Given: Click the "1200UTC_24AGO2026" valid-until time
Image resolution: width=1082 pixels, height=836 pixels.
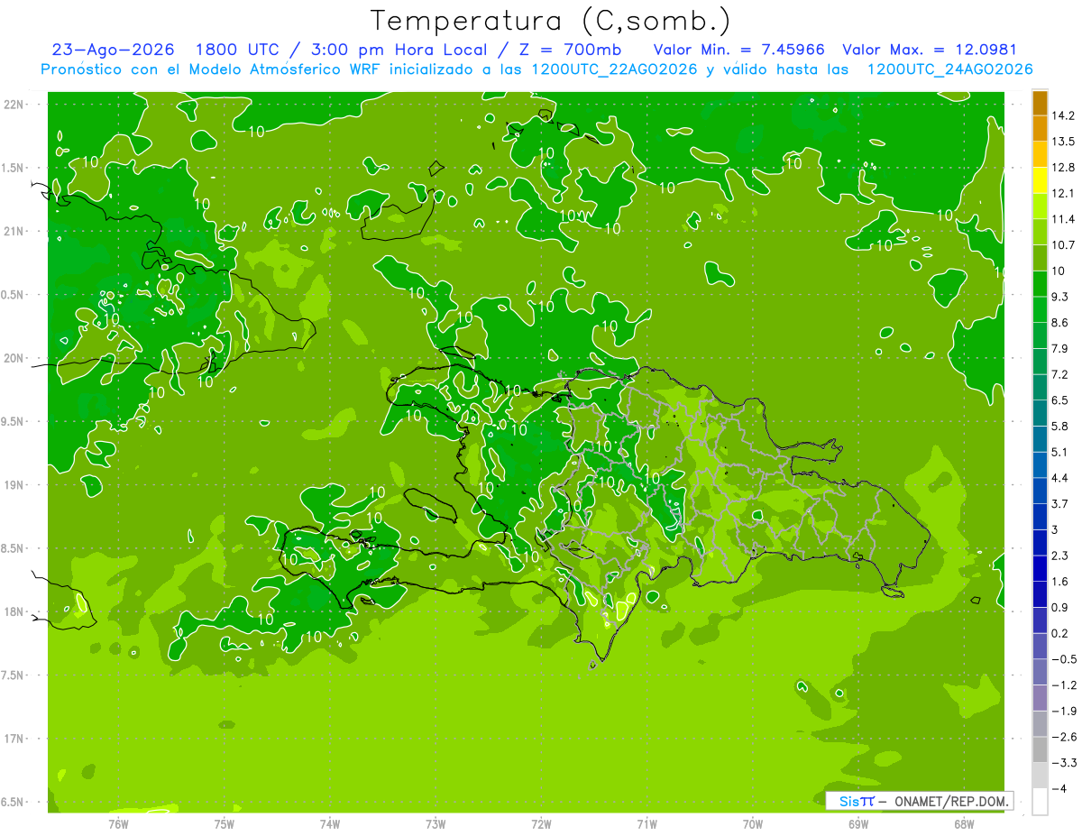Looking at the screenshot, I should pos(949,69).
